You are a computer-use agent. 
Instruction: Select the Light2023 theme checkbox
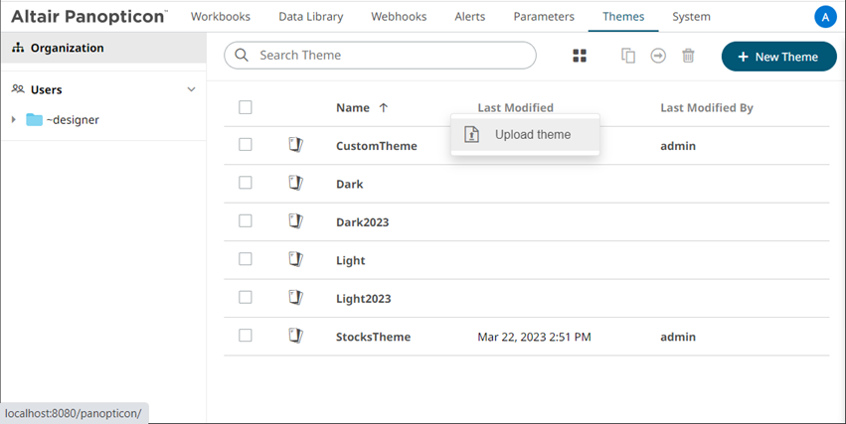[246, 298]
